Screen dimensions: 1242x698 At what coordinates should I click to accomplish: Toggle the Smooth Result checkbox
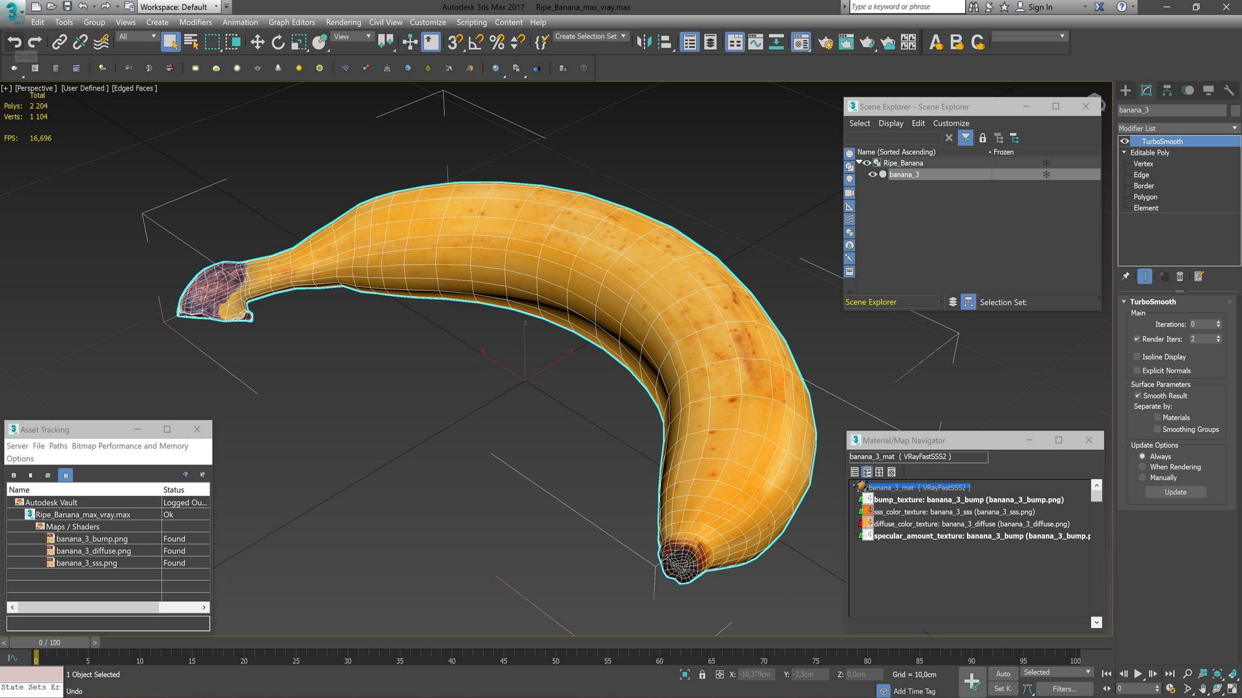(1137, 396)
